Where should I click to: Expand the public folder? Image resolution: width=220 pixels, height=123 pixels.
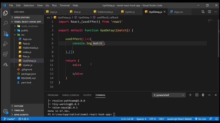coord(27,30)
